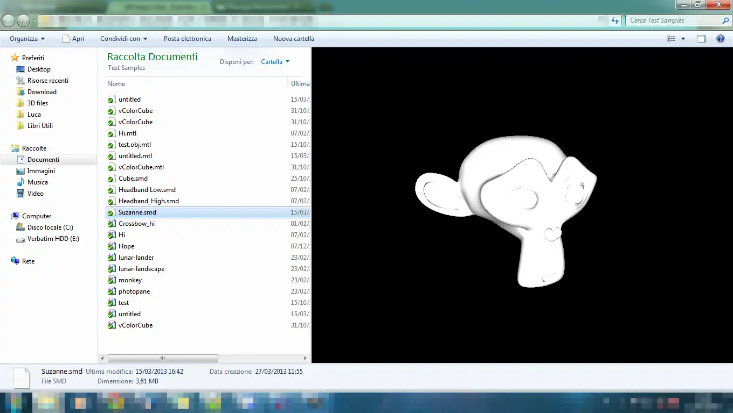Click the horizontal scrollbar thumb in the file list
The height and width of the screenshot is (413, 733).
(163, 358)
